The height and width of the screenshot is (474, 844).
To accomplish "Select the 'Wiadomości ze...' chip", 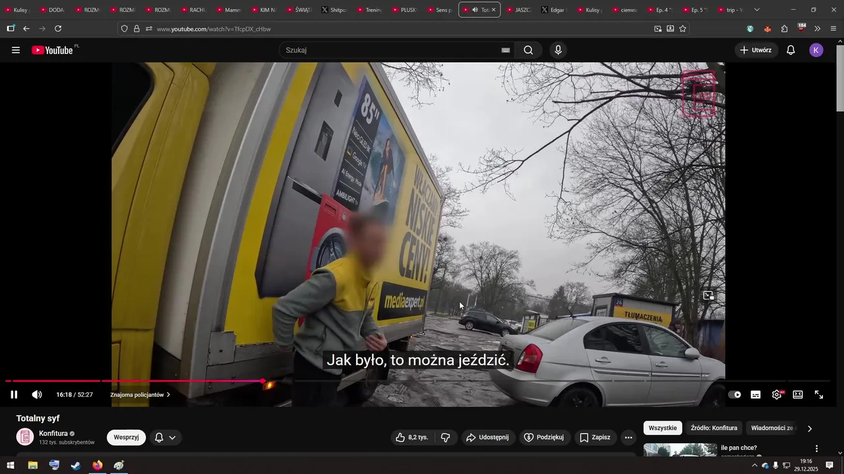I will pyautogui.click(x=772, y=428).
